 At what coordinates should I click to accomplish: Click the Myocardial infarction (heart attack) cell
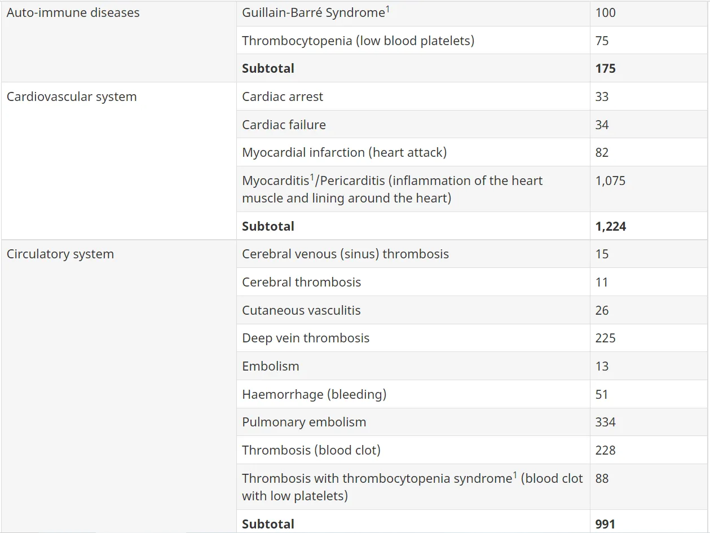413,152
